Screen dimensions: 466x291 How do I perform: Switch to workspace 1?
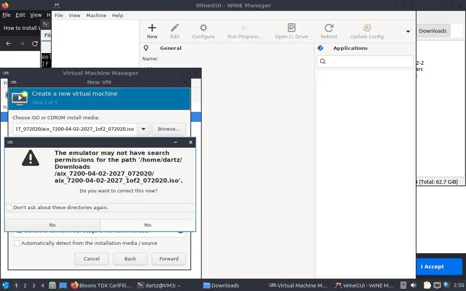point(16,286)
